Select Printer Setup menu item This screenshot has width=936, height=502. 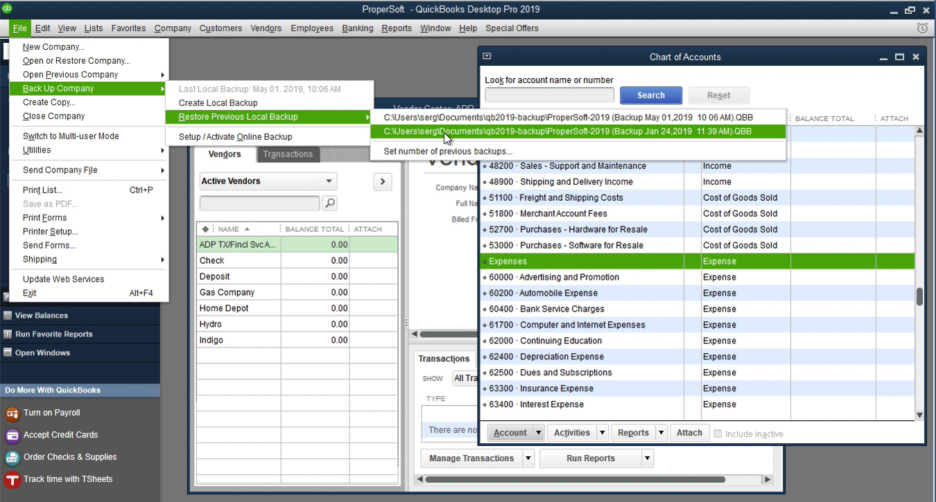pyautogui.click(x=51, y=232)
